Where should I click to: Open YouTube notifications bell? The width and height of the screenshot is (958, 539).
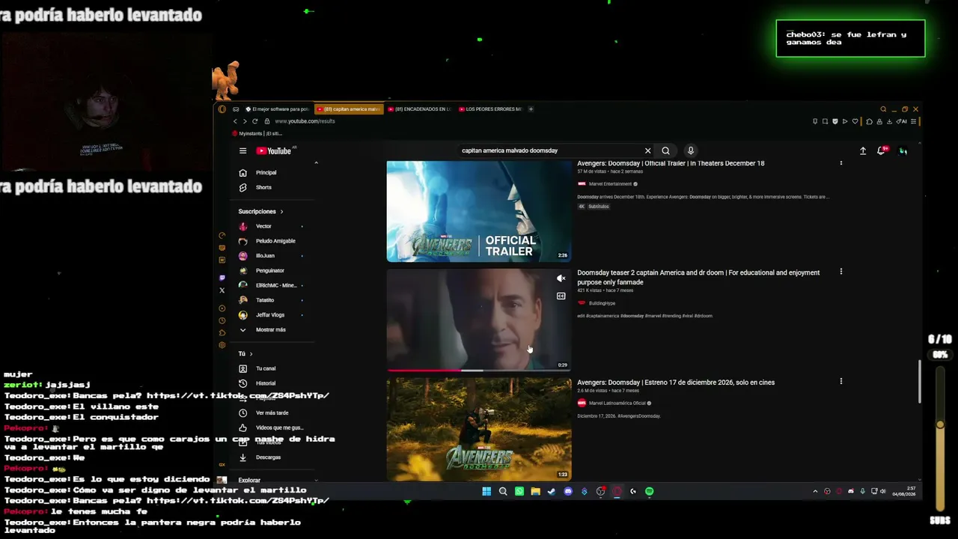click(883, 150)
